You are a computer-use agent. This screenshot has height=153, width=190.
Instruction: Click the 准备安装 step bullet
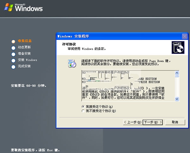(x=13, y=54)
